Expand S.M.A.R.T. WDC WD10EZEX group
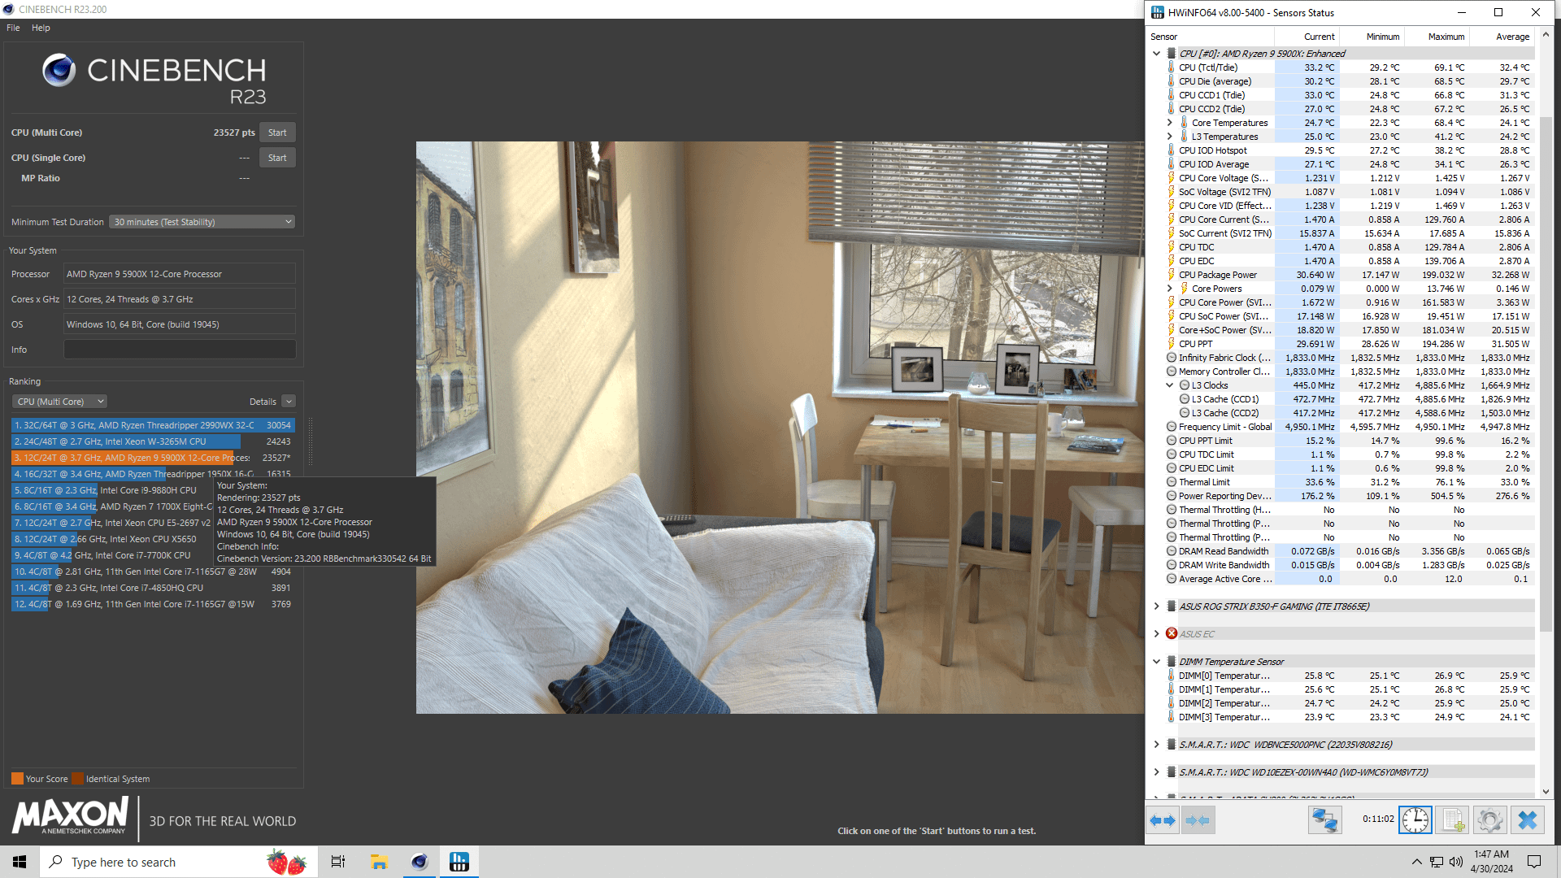The image size is (1561, 878). [x=1157, y=772]
